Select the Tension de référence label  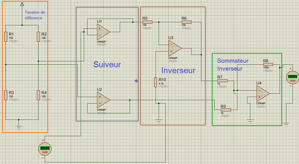(x=35, y=15)
